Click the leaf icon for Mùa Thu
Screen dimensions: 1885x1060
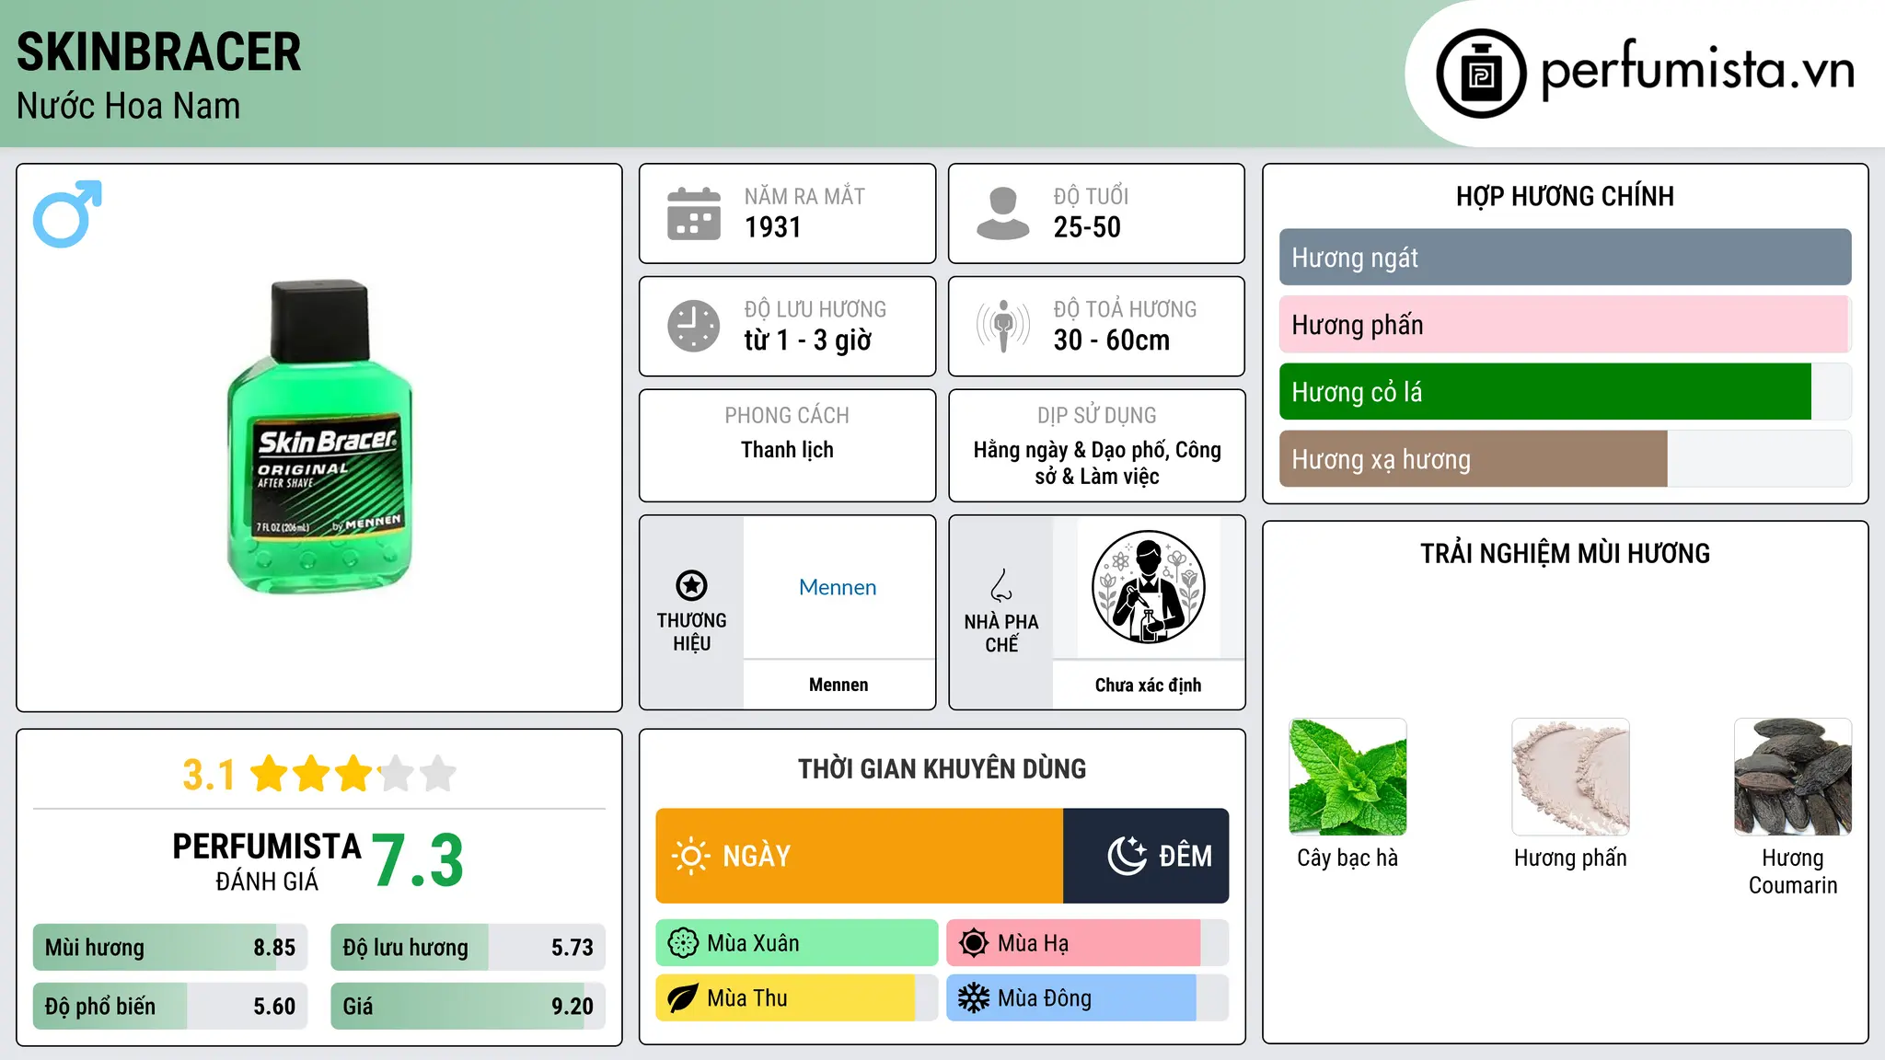pyautogui.click(x=683, y=998)
